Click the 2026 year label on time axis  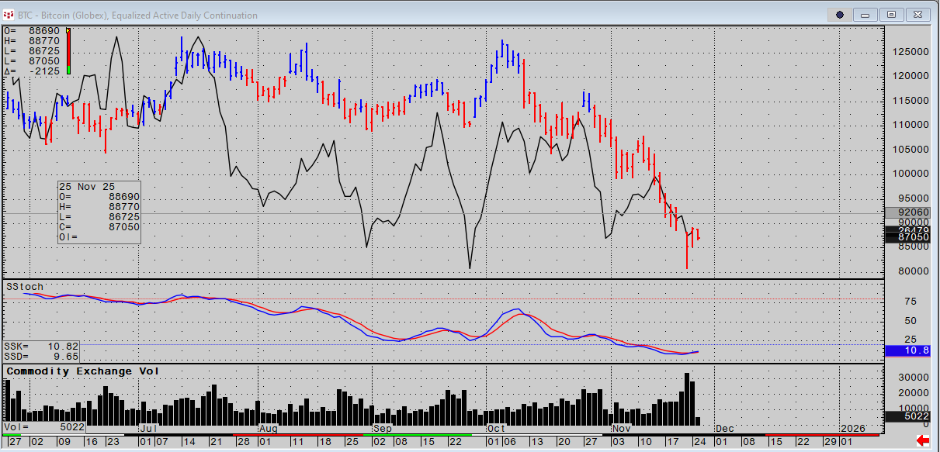tap(852, 428)
